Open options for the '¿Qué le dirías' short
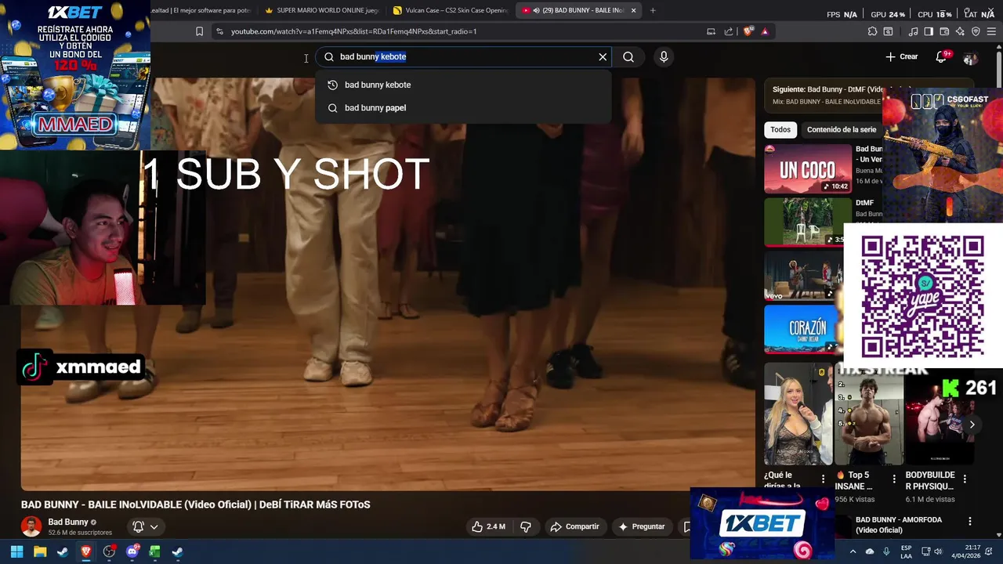 (823, 479)
